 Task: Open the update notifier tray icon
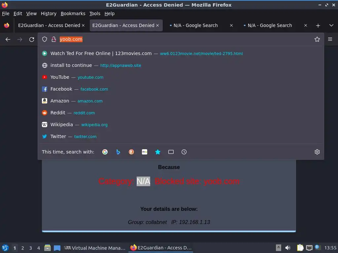pos(318,247)
